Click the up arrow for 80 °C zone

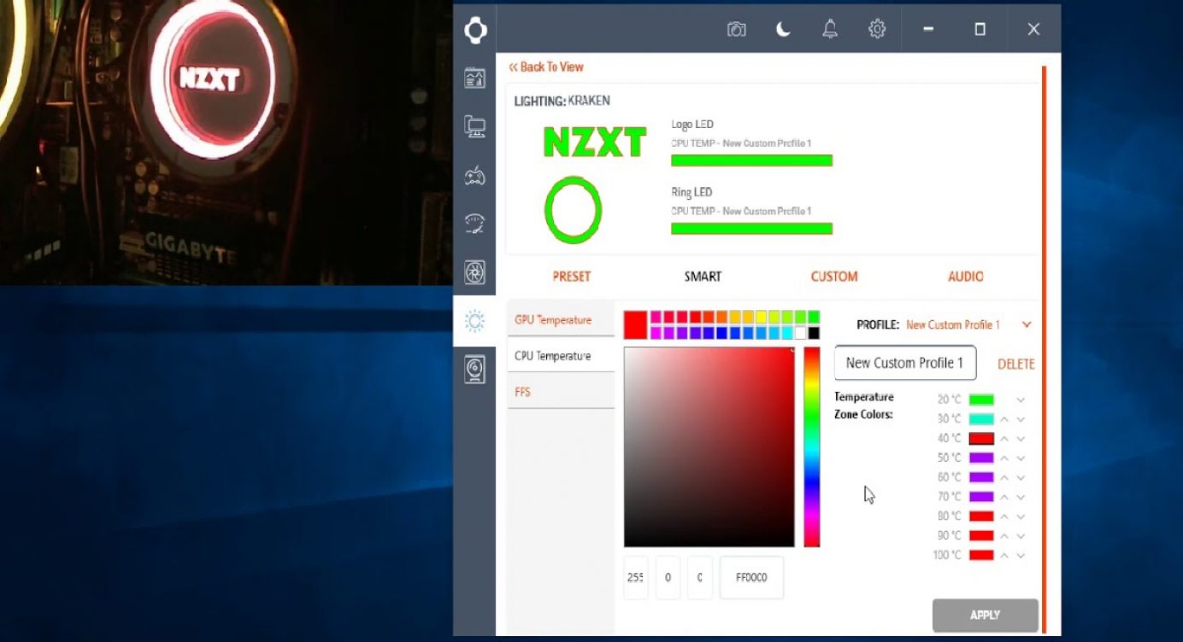(1005, 517)
